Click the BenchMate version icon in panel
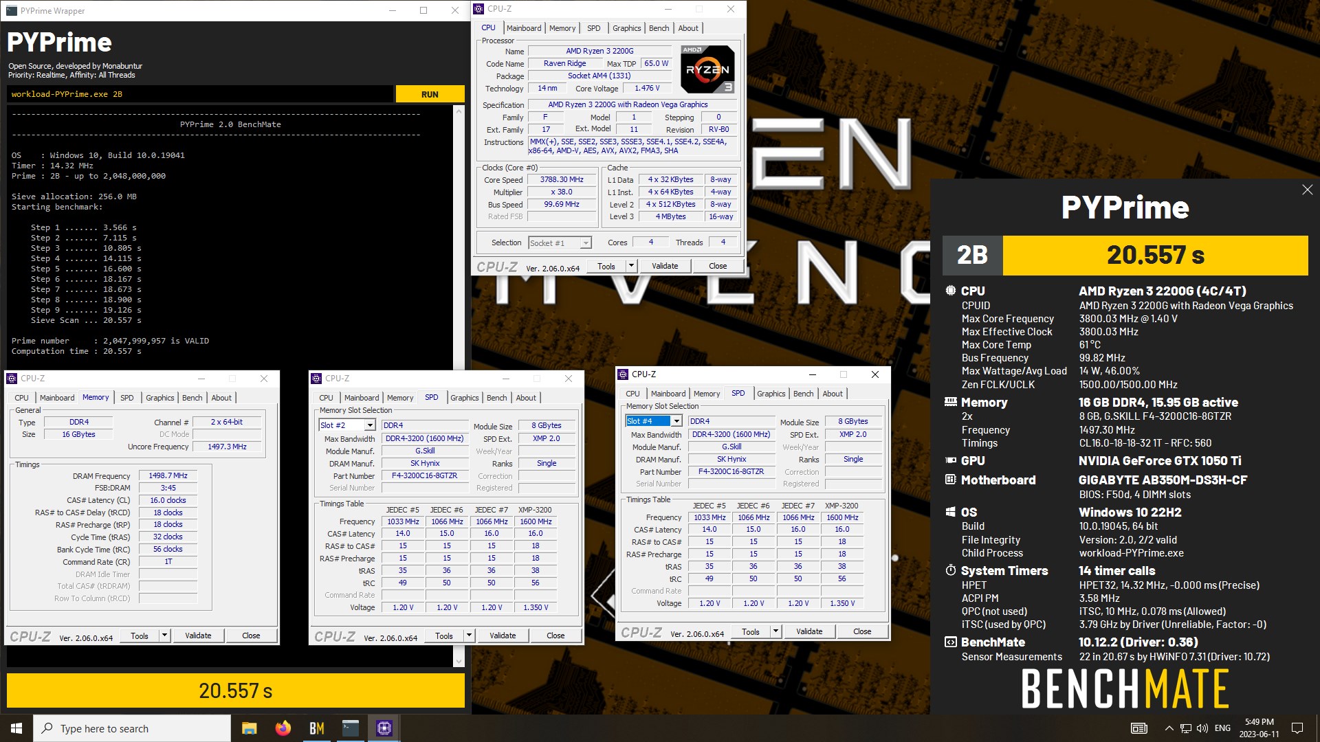Image resolution: width=1320 pixels, height=742 pixels. coord(951,642)
